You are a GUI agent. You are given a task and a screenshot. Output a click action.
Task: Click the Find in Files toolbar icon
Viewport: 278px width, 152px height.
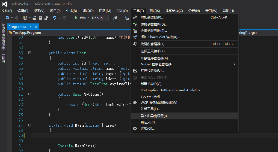coord(115,18)
